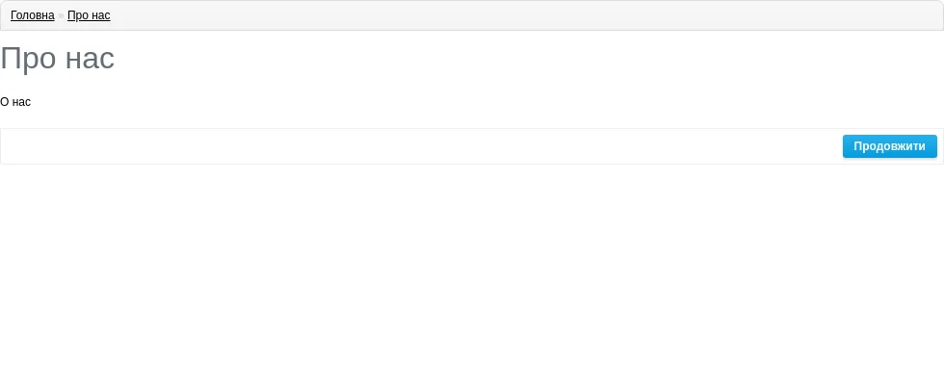Click the first breadcrumb item Головна
Image resolution: width=944 pixels, height=385 pixels.
(x=33, y=15)
